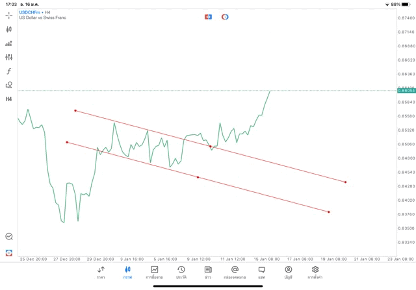The width and height of the screenshot is (416, 290).
Task: Activate the crosshair cursor tool
Action: click(9, 15)
